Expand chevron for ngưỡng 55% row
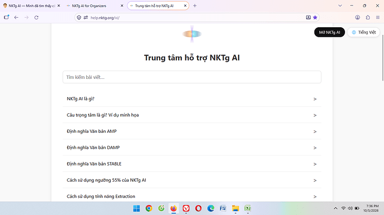Viewport: 384px width, 215px height. [315, 180]
